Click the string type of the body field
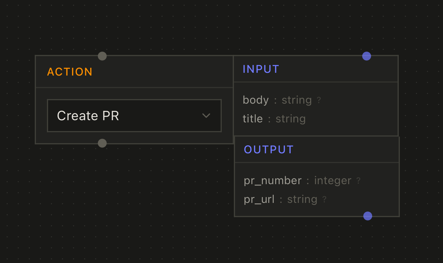This screenshot has width=443, height=263. click(x=296, y=100)
